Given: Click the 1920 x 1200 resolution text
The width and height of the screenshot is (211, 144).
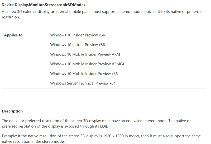Looking at the screenshot, I should point(113,136).
